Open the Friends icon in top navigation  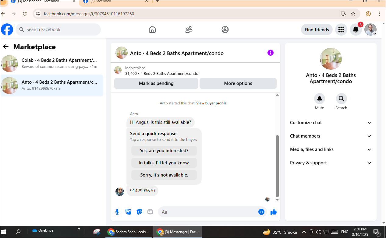pos(189,30)
